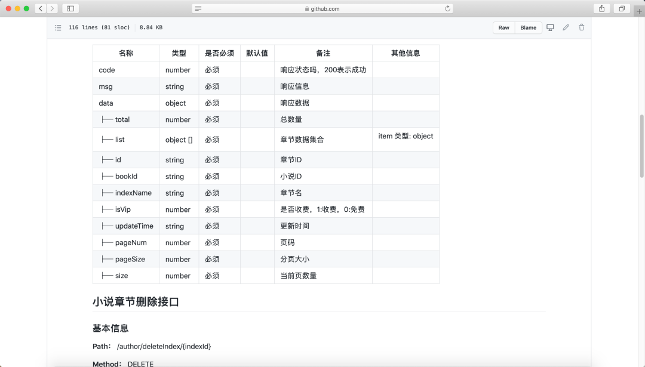Click the '是否必须' column header
The image size is (645, 367).
pyautogui.click(x=219, y=53)
